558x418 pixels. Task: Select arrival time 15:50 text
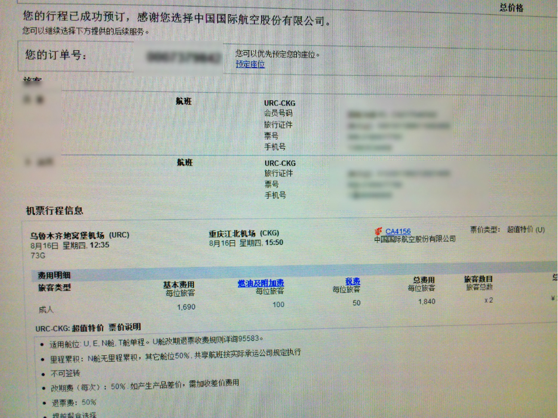coord(273,242)
